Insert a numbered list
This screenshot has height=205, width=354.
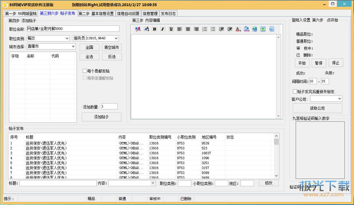click(x=205, y=29)
